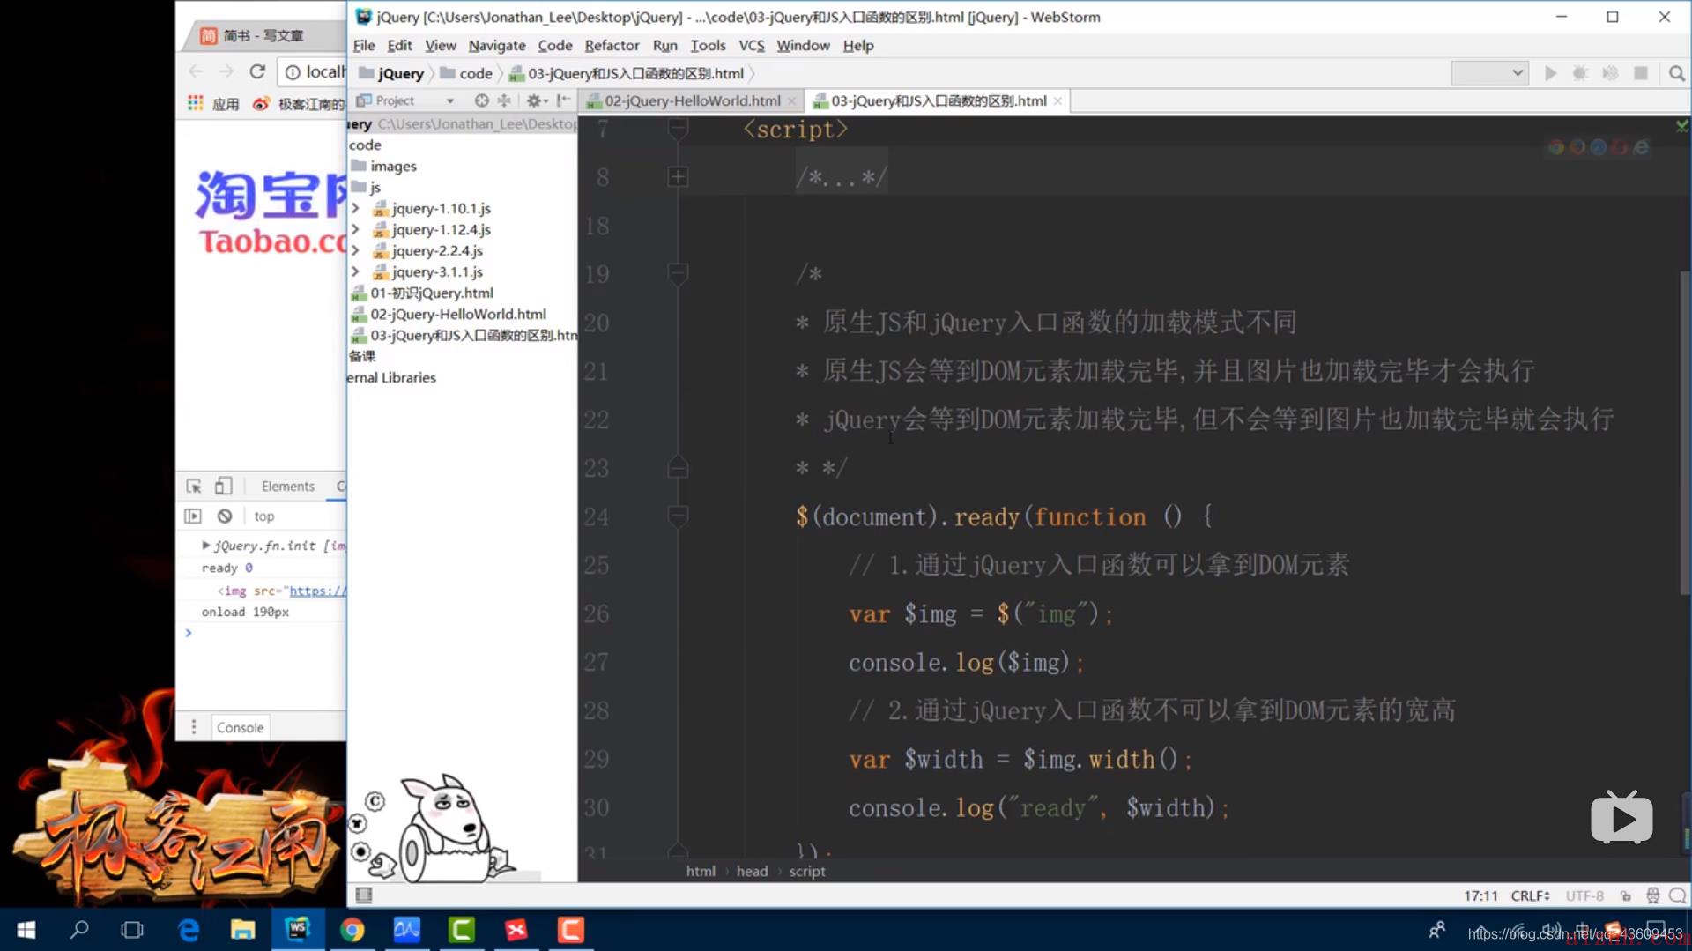This screenshot has width=1692, height=951.
Task: Open Console drawer three-dot menu
Action: tap(194, 727)
